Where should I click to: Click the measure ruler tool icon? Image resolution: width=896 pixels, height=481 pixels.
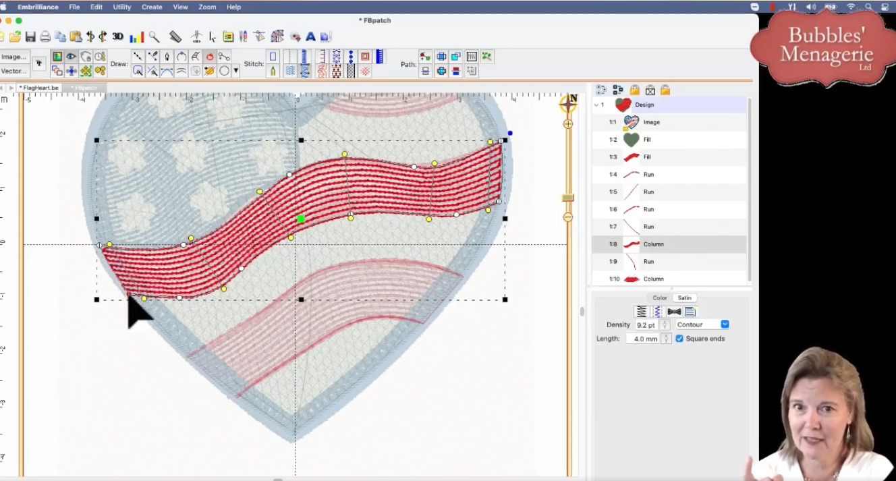click(175, 37)
